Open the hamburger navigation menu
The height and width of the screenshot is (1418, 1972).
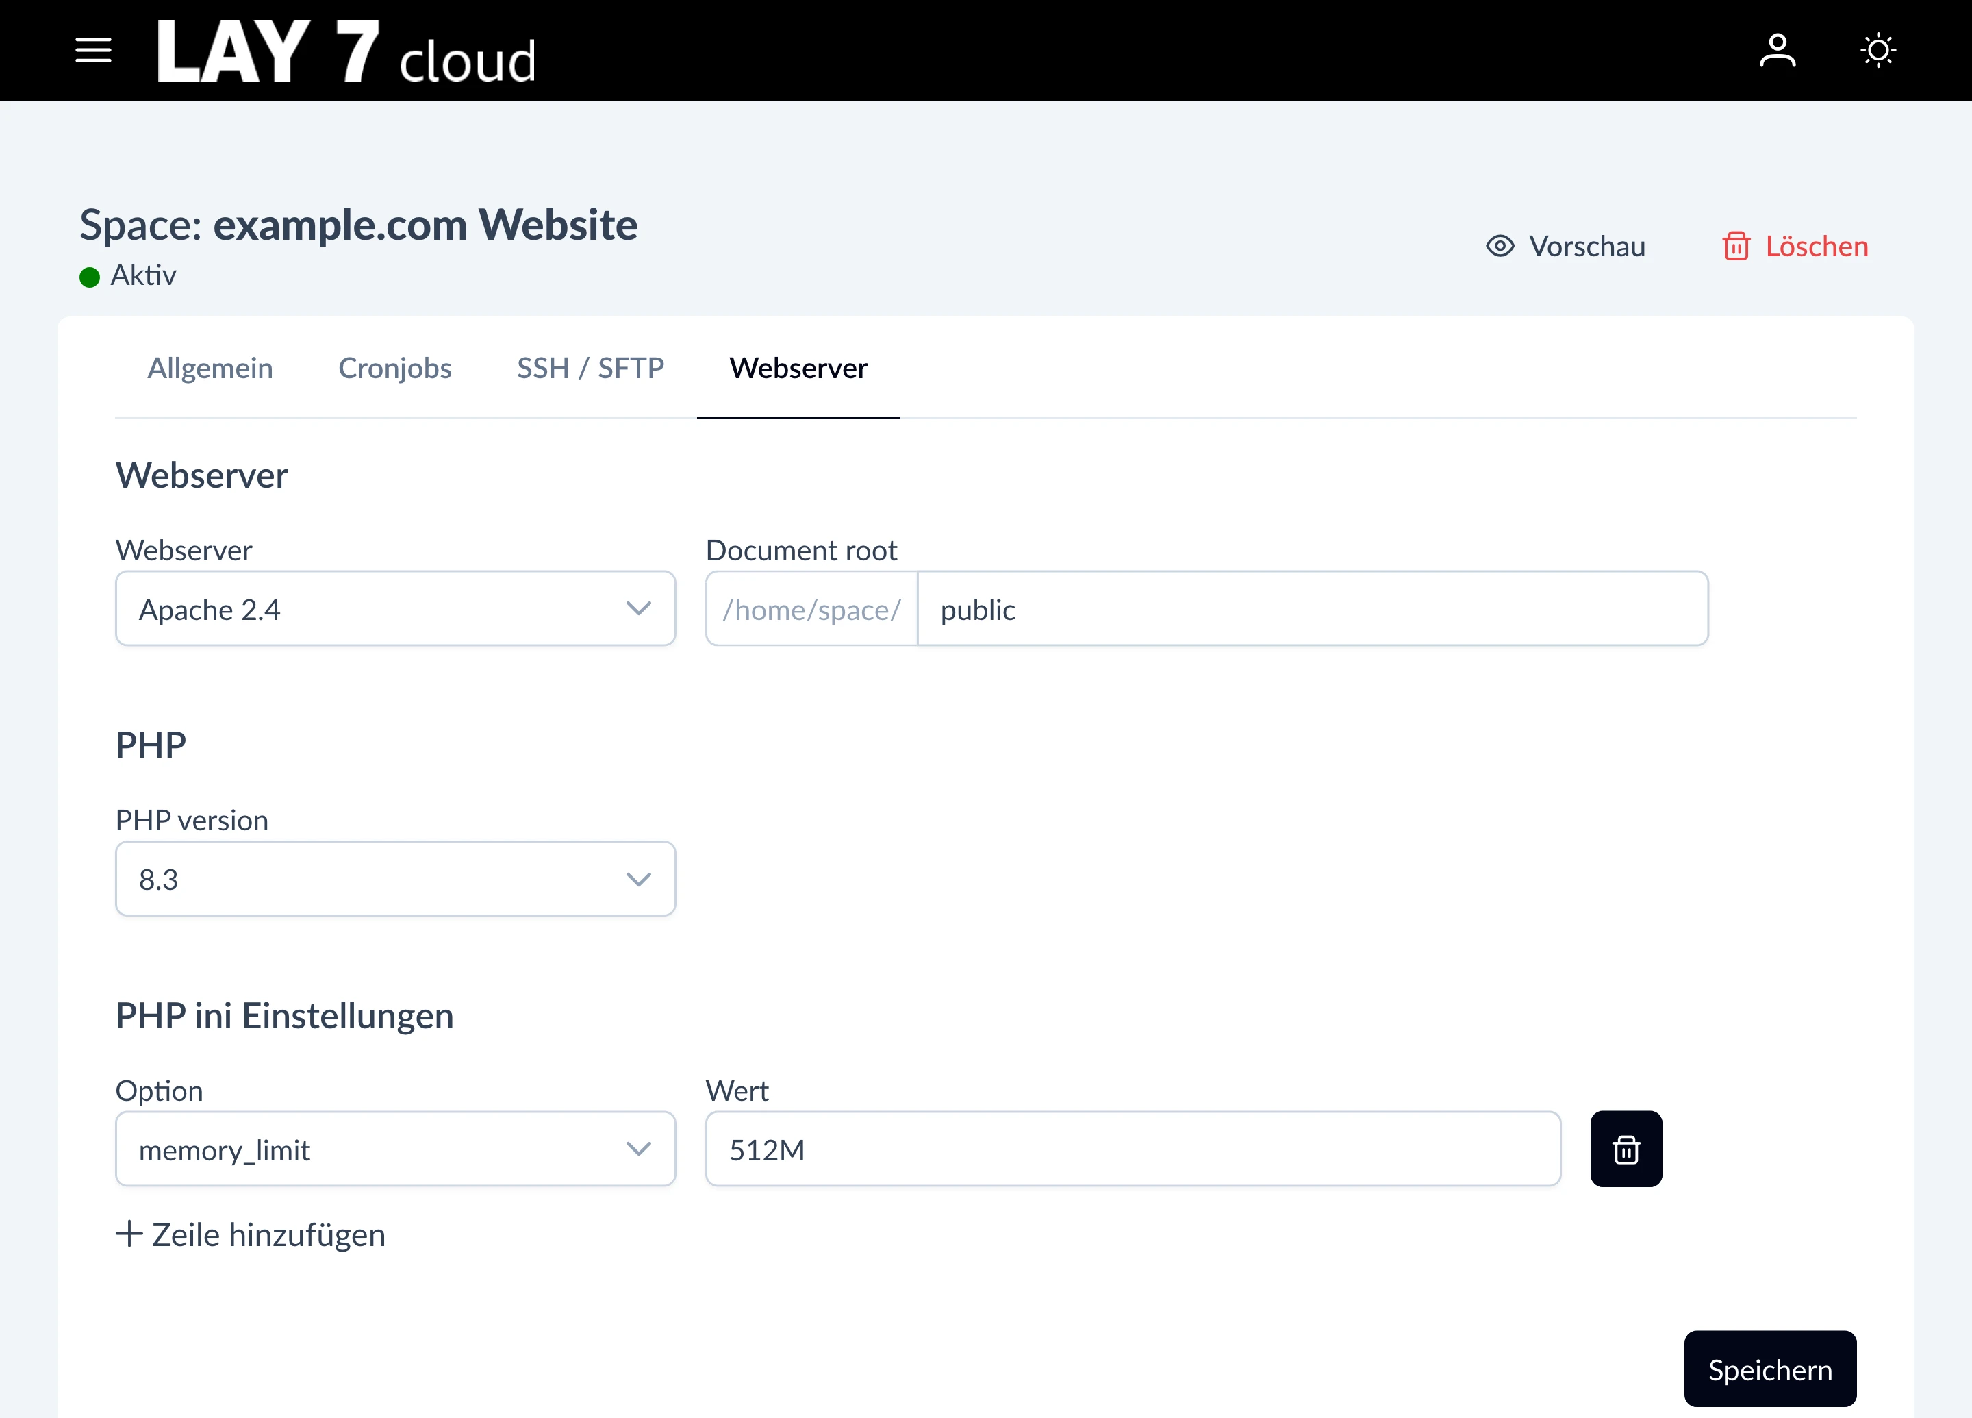point(93,49)
